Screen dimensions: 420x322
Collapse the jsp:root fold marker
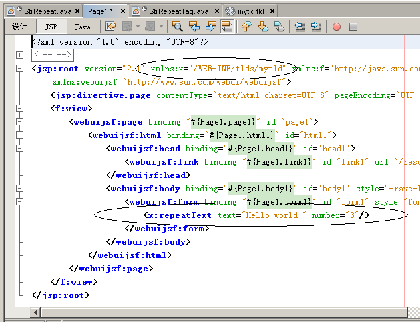[x=20, y=69]
